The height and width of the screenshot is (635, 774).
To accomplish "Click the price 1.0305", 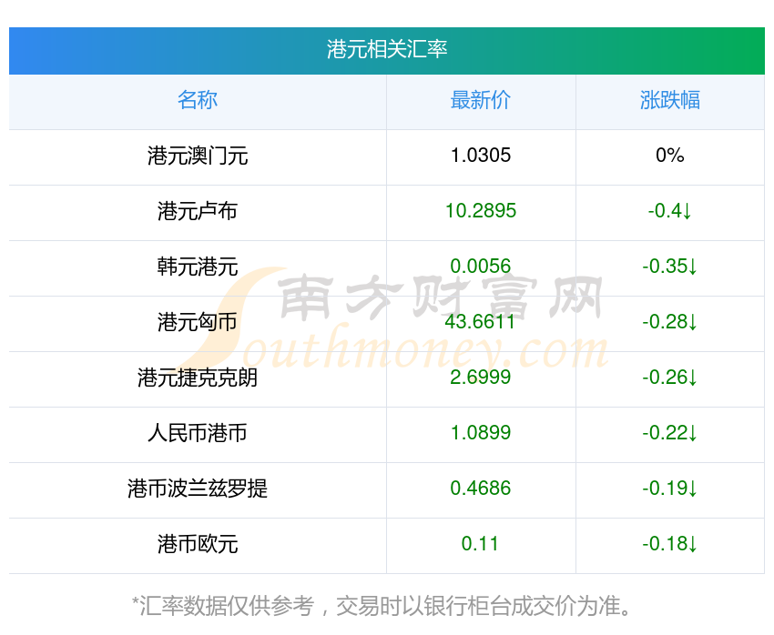I will pos(480,156).
